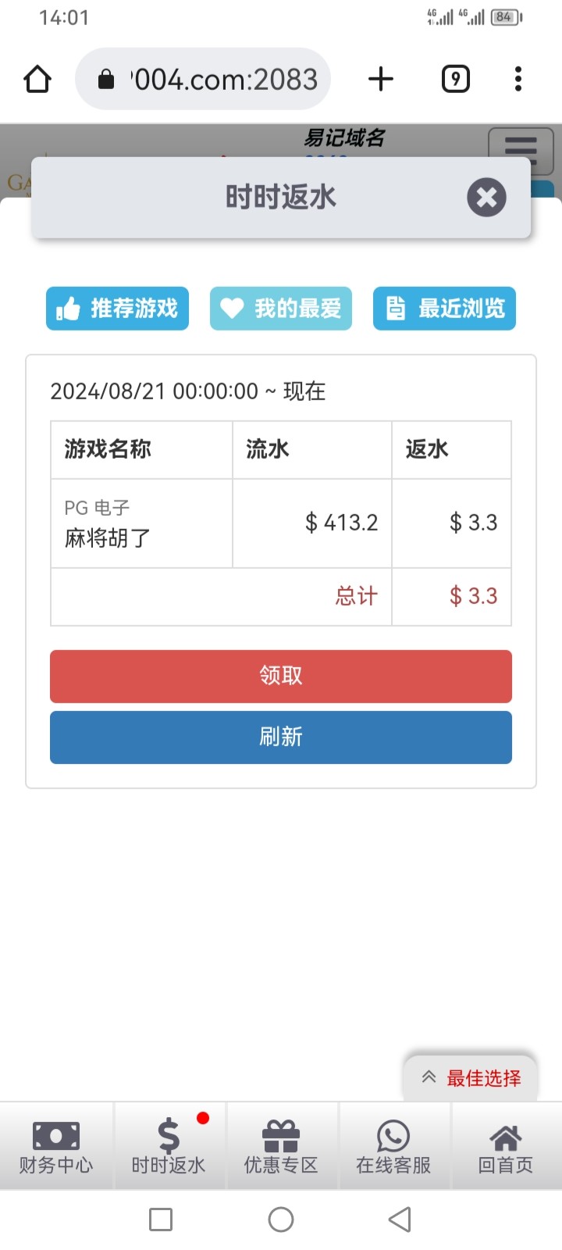Open a new browser tab
This screenshot has height=1250, width=562.
tap(381, 79)
